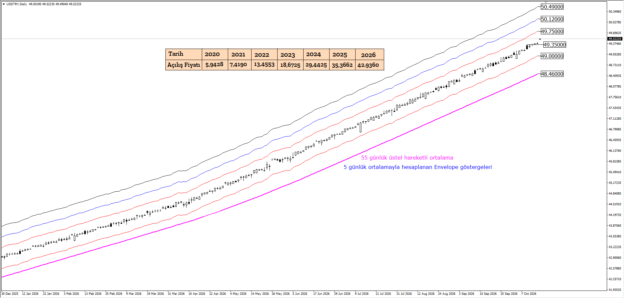Click the 7,4190 opening price cell
Viewport: 624px width, 298px height.
(x=240, y=65)
